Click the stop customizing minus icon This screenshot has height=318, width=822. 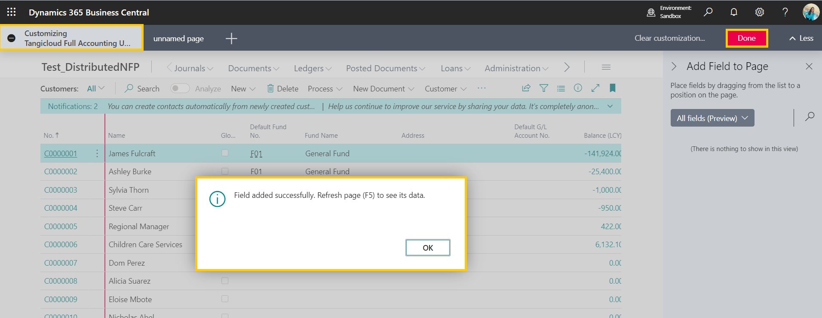(x=12, y=38)
